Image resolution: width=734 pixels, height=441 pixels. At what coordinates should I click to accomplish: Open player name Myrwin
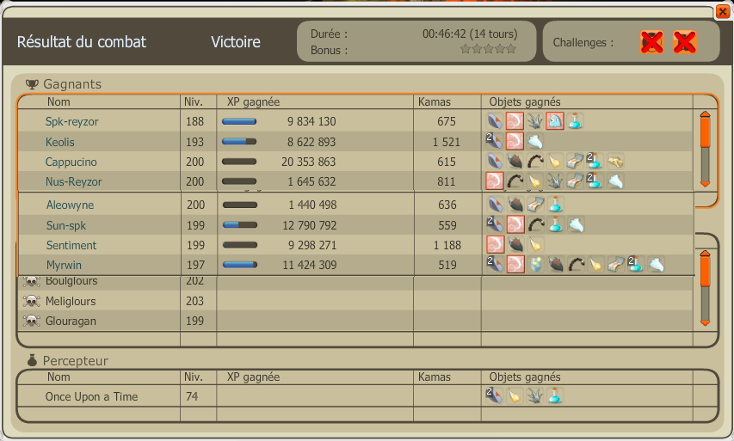(x=65, y=265)
